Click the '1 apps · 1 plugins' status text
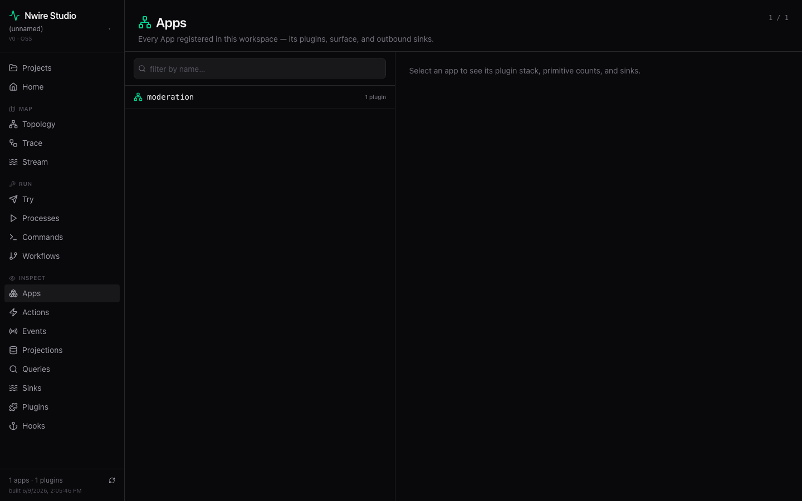The image size is (802, 501). (x=36, y=480)
